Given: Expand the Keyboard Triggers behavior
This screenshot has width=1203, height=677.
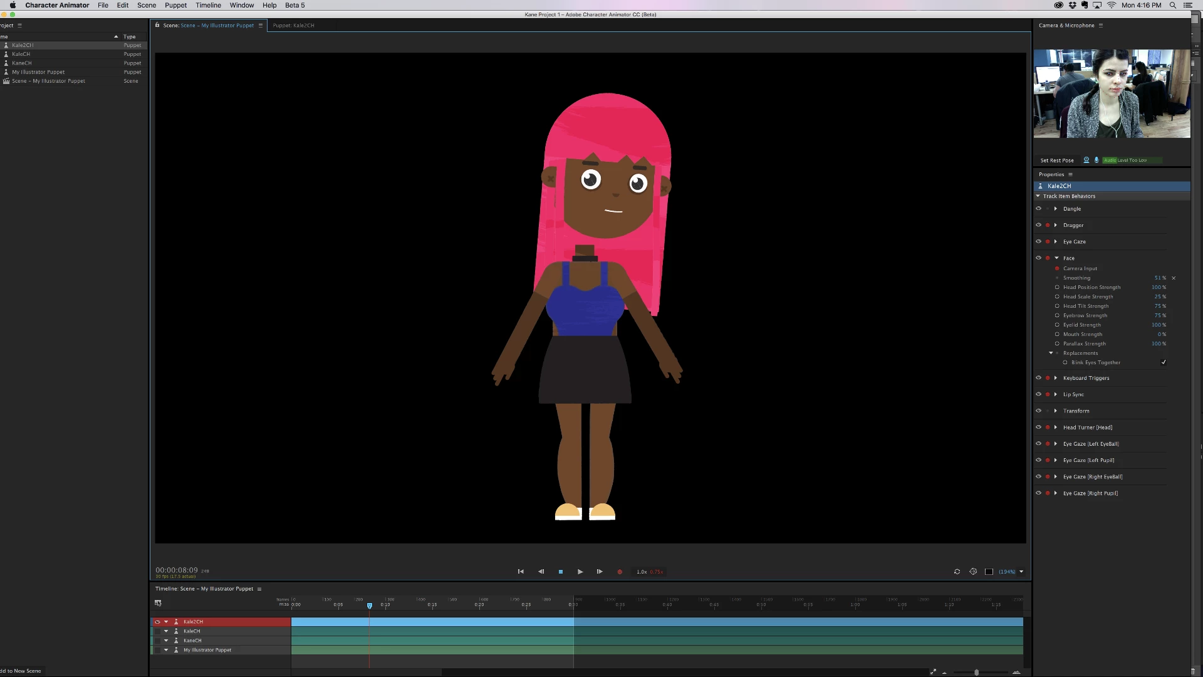Looking at the screenshot, I should pyautogui.click(x=1056, y=378).
